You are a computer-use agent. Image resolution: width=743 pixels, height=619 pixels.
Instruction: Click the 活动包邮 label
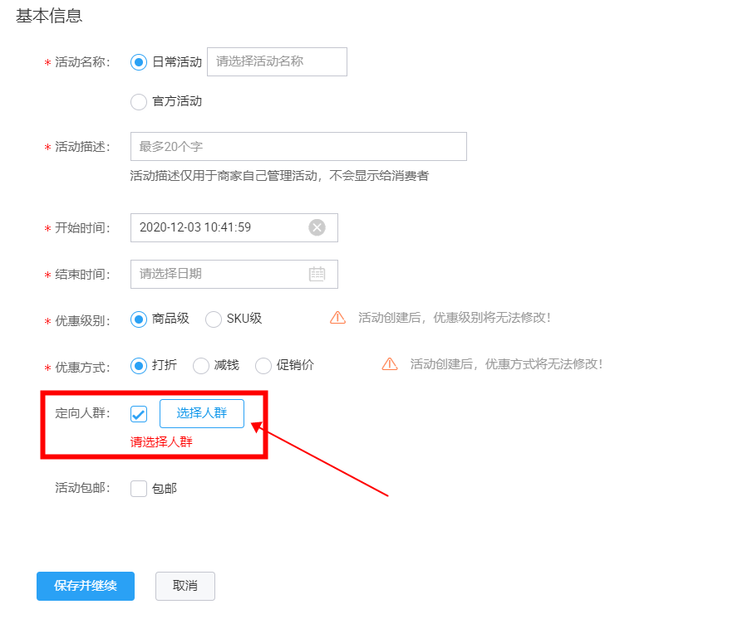click(x=82, y=488)
